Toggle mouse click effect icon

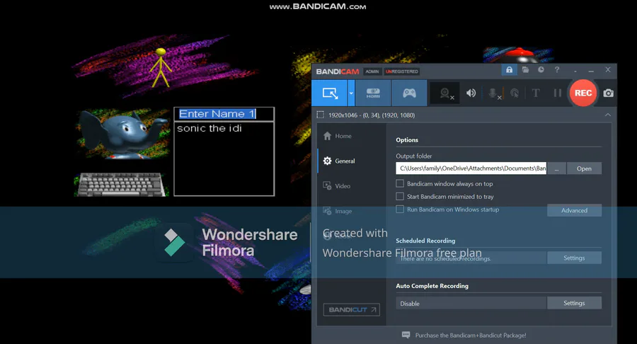tap(515, 93)
